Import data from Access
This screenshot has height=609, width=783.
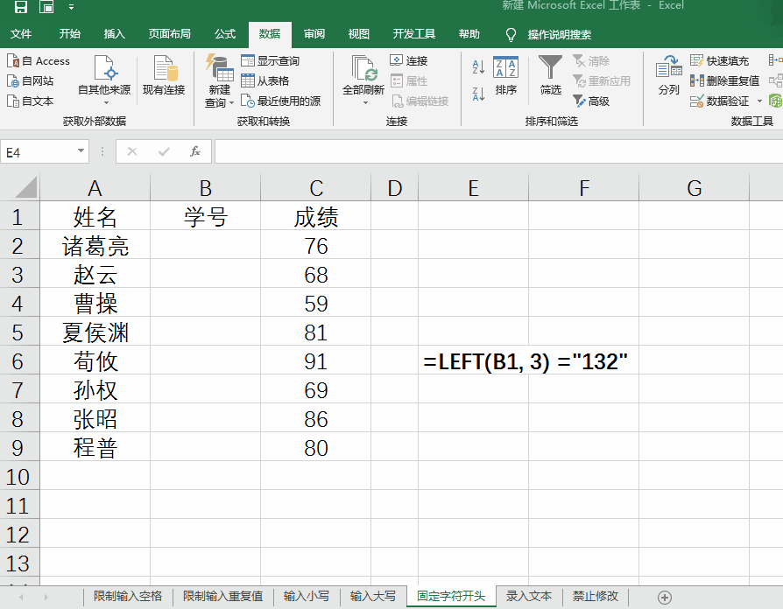tap(39, 60)
